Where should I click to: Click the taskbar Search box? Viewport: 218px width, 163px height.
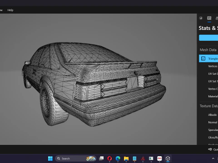click(x=76, y=158)
